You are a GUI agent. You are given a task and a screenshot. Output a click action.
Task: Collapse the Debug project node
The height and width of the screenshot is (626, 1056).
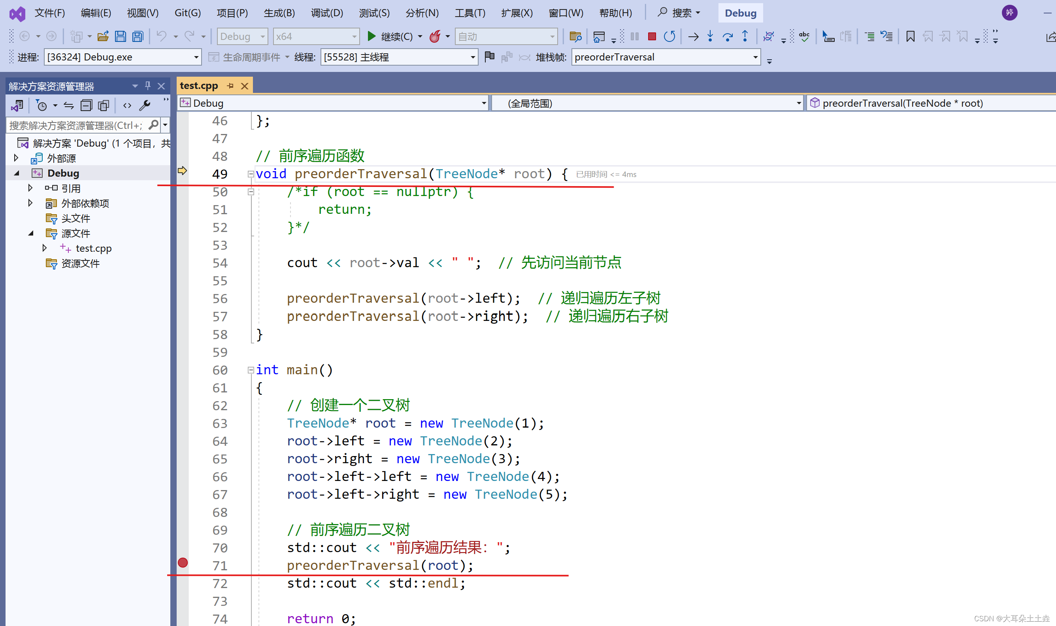[17, 173]
